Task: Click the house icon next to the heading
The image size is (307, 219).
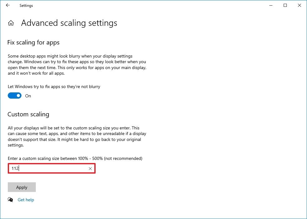Action: pos(11,23)
